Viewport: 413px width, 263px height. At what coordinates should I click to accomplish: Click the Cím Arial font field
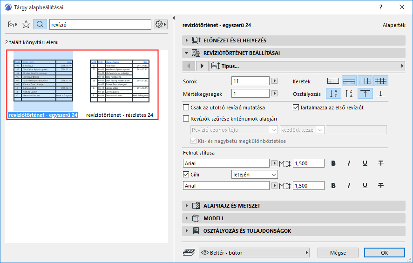pyautogui.click(x=226, y=186)
